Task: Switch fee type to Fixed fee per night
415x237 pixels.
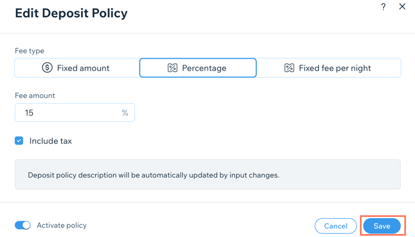Action: pos(328,68)
